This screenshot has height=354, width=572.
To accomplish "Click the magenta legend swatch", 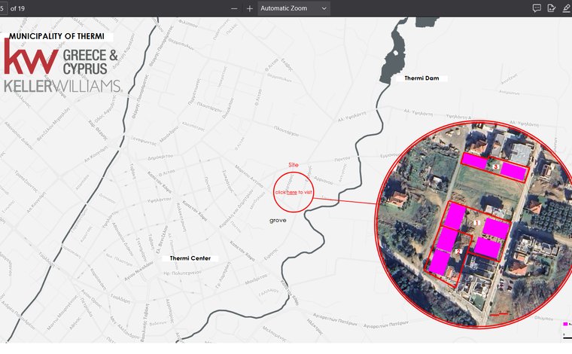I will pyautogui.click(x=565, y=324).
